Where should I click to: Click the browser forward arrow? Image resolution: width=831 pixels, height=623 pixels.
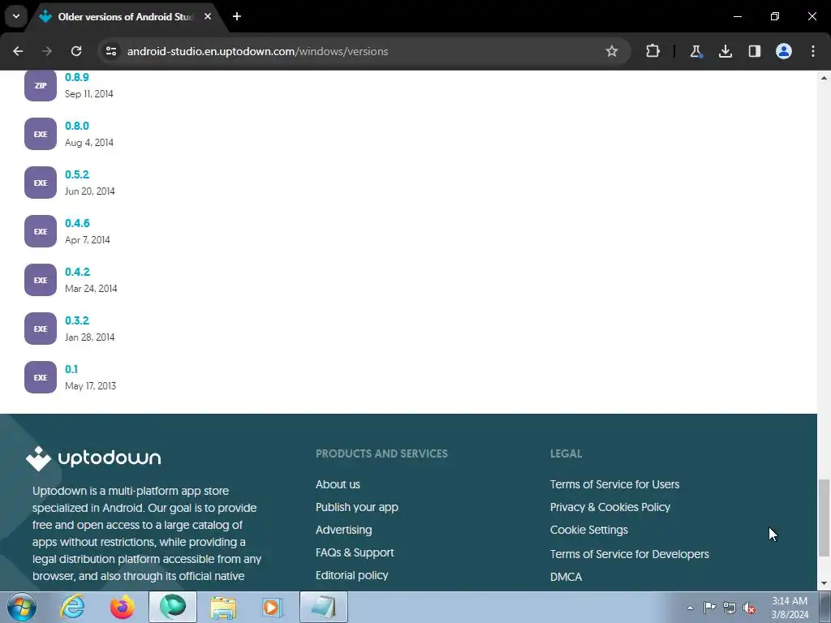47,51
